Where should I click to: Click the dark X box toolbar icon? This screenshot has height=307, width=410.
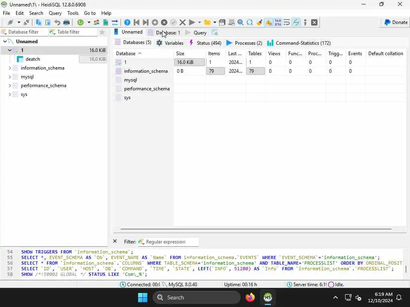coord(314,22)
